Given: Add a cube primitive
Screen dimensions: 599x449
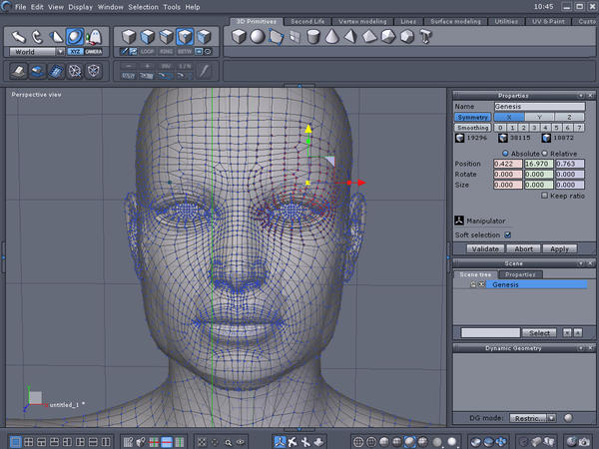Looking at the screenshot, I should [239, 37].
